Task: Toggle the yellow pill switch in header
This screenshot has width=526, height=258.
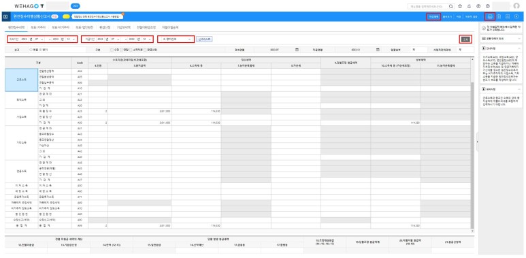Action: point(66,16)
